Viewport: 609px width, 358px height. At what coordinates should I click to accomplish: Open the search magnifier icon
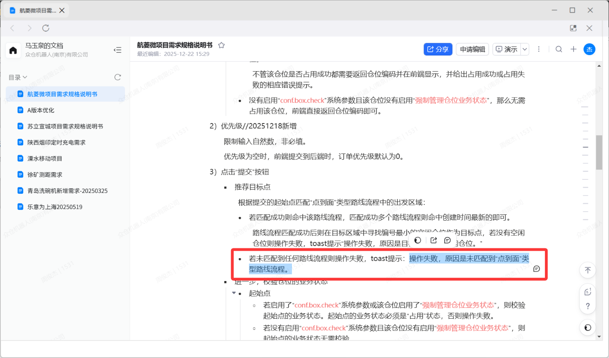coord(559,49)
